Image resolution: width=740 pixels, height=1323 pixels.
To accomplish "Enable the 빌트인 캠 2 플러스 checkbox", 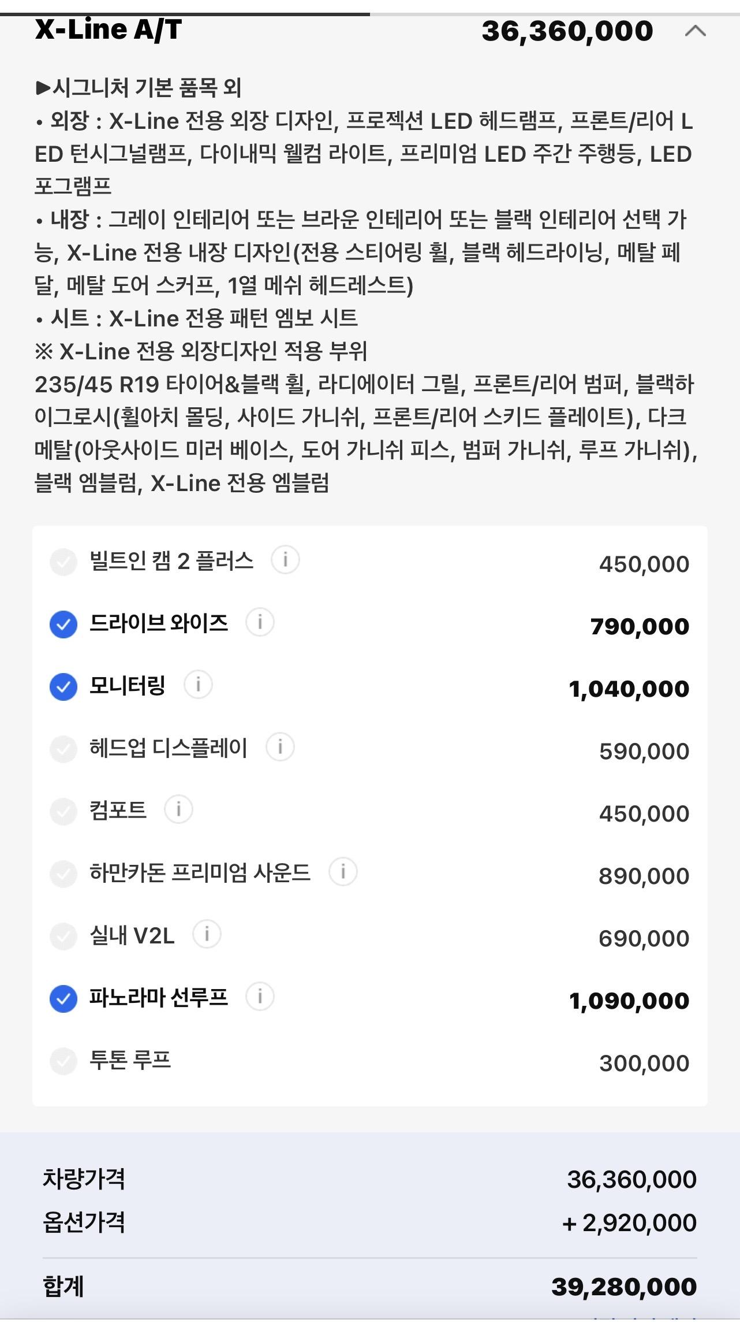I will coord(63,562).
